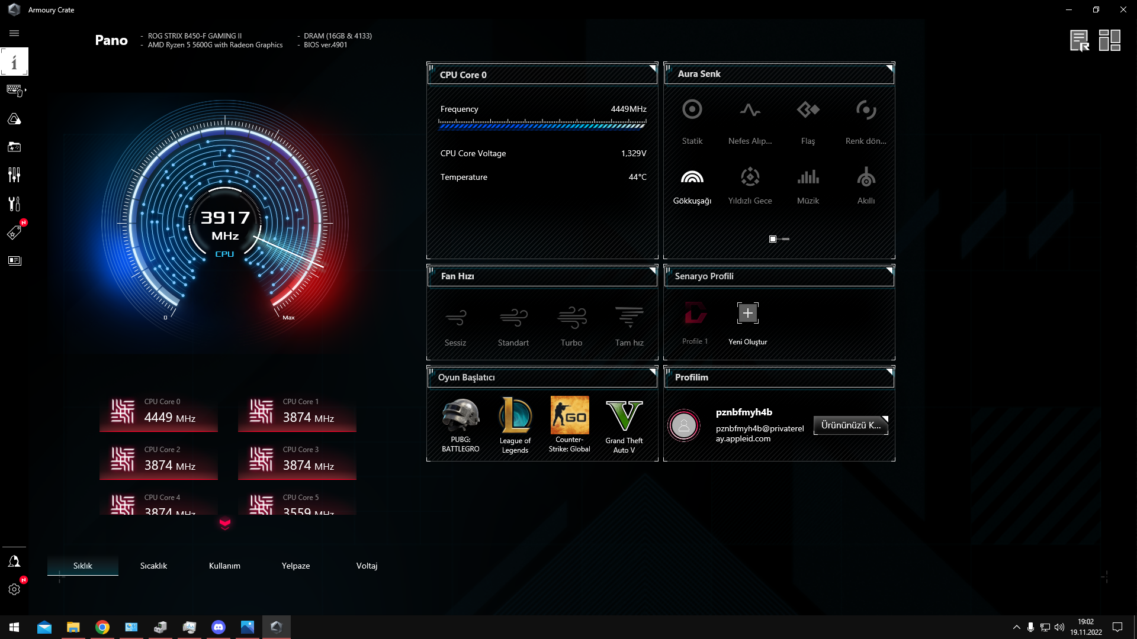Switch to the Yelpaze tab

click(296, 566)
